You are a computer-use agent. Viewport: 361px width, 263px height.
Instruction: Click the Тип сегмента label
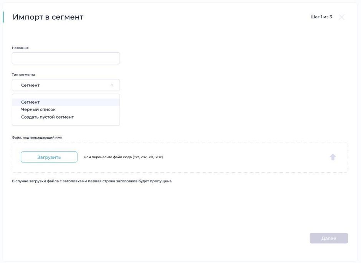pyautogui.click(x=23, y=74)
